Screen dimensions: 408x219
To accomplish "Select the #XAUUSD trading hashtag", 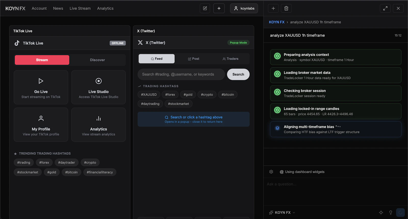I will click(x=149, y=95).
